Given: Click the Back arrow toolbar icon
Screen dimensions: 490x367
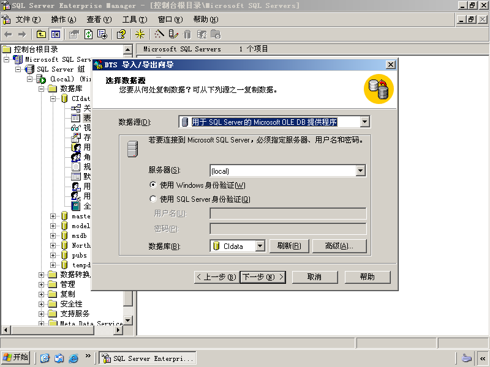Looking at the screenshot, I should (9, 34).
